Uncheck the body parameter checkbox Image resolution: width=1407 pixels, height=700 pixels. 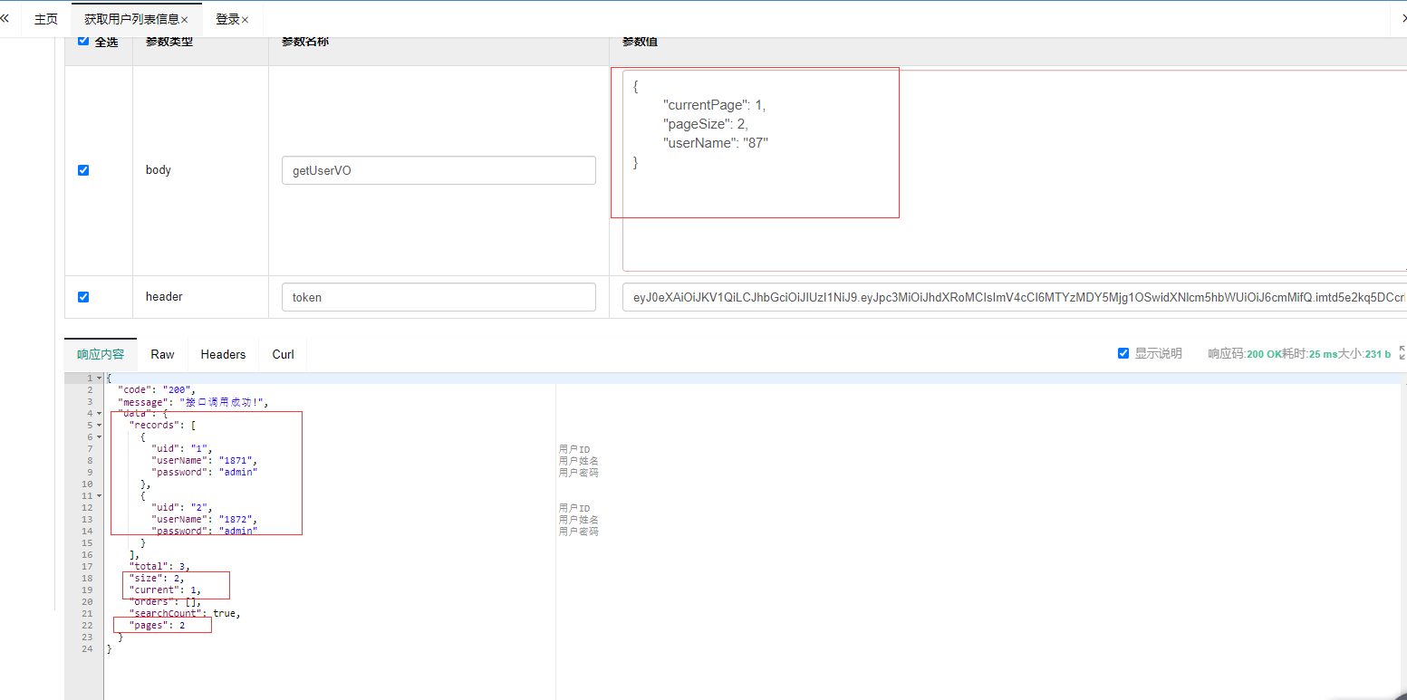coord(83,169)
